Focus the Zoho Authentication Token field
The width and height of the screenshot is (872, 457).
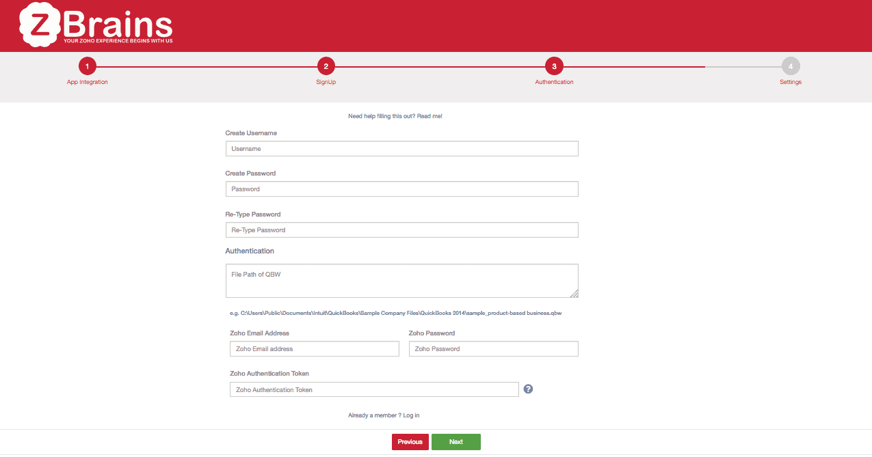click(x=374, y=389)
